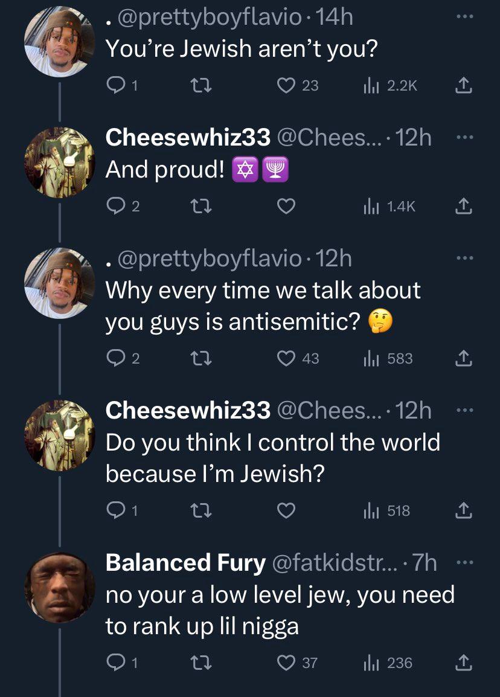Image resolution: width=500 pixels, height=697 pixels.
Task: Reply to the "You're Jewish aren't you?" tweet
Action: 115,86
